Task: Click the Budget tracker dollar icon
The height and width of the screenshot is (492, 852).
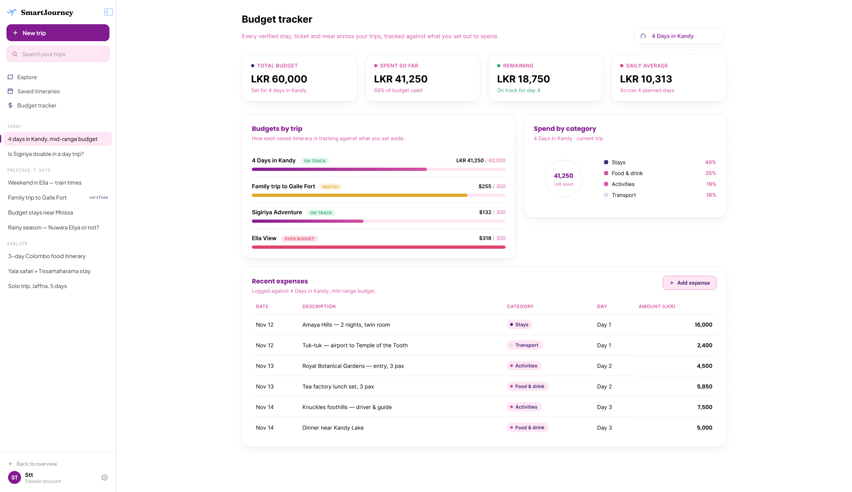Action: tap(11, 105)
